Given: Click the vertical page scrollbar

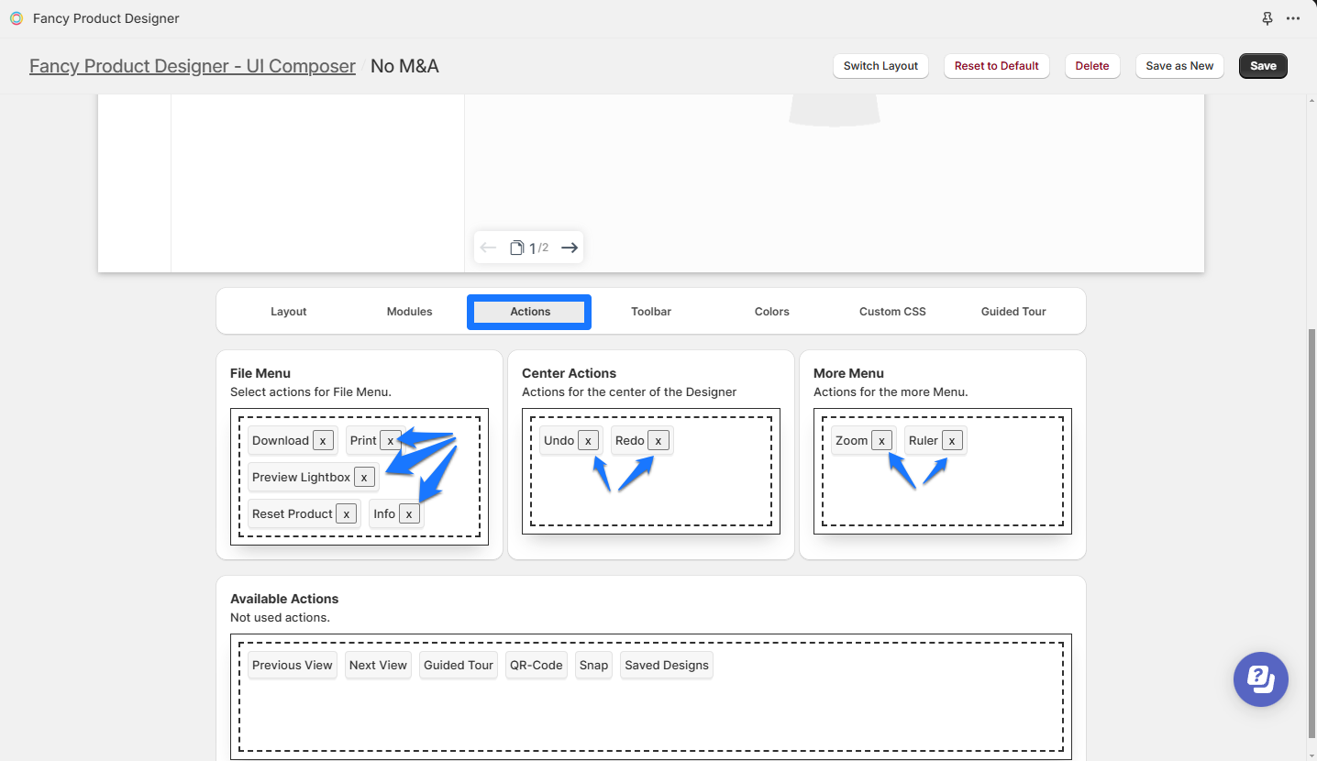Looking at the screenshot, I should 1311,532.
